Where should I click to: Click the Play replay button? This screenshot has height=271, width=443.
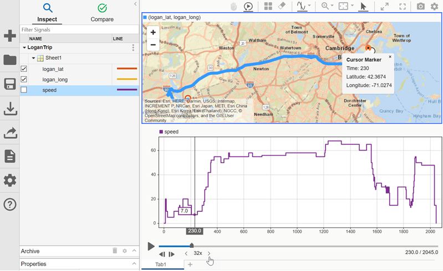pyautogui.click(x=151, y=246)
